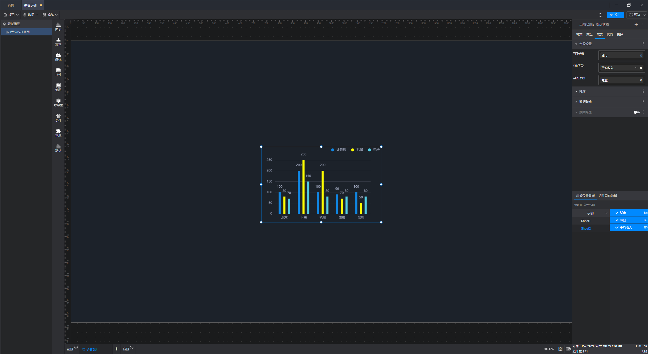Open the 地图 map components panel

[58, 87]
